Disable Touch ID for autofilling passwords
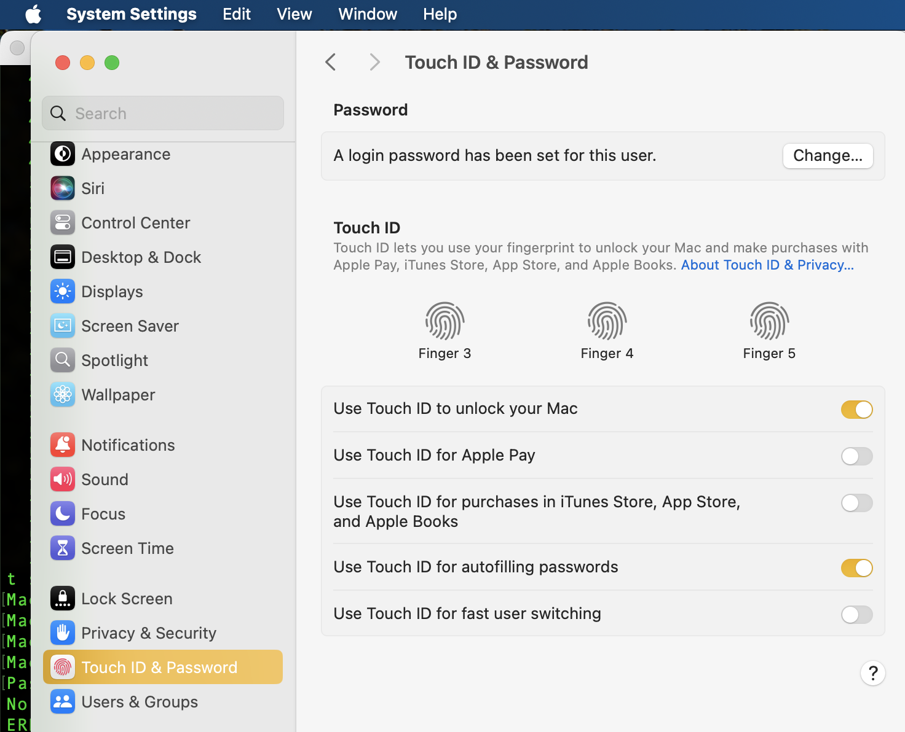 [x=857, y=568]
